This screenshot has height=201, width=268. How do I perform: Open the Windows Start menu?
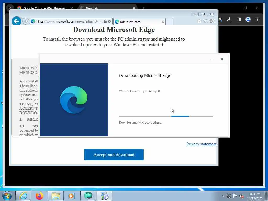point(7,196)
